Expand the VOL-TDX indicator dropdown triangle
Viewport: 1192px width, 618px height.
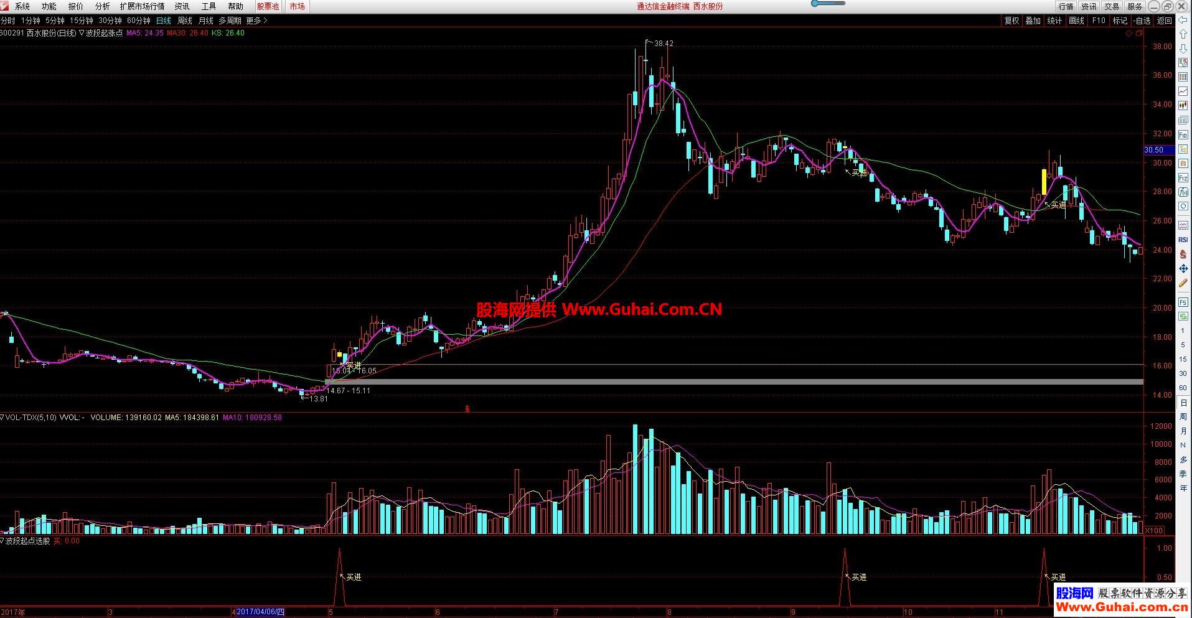click(2, 418)
